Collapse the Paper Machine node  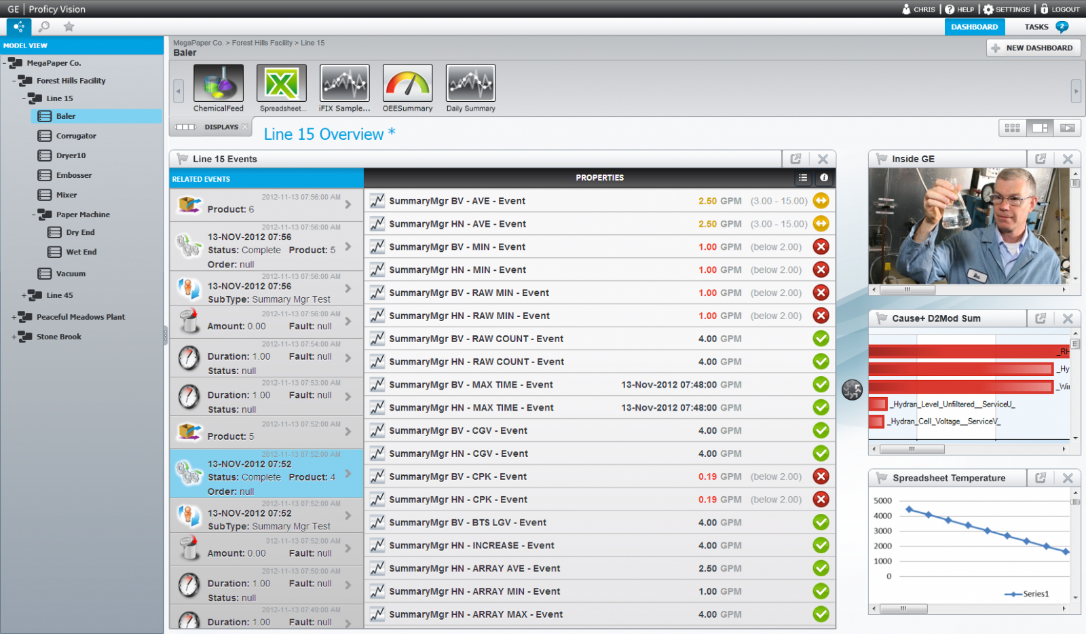click(x=33, y=214)
